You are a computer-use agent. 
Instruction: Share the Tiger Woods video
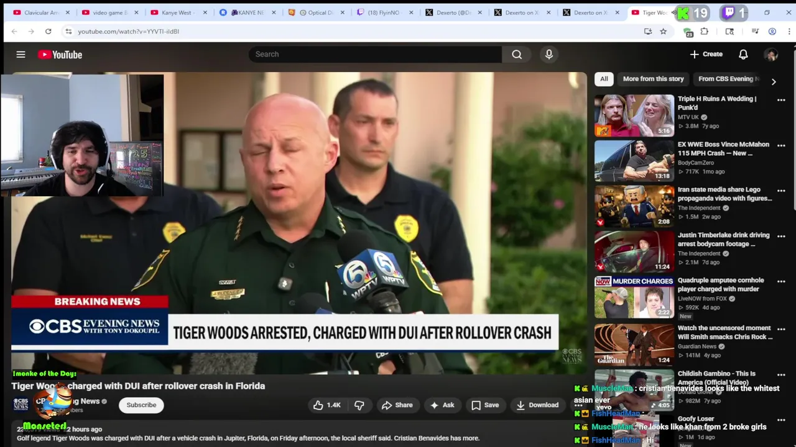tap(397, 405)
